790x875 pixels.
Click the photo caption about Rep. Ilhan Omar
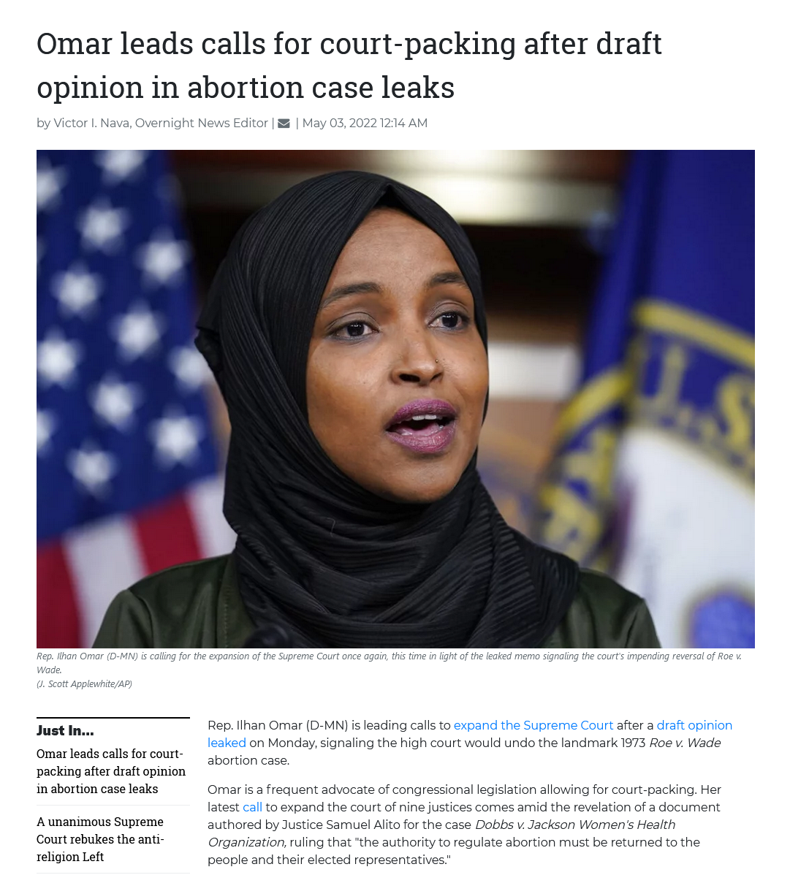[x=389, y=662]
